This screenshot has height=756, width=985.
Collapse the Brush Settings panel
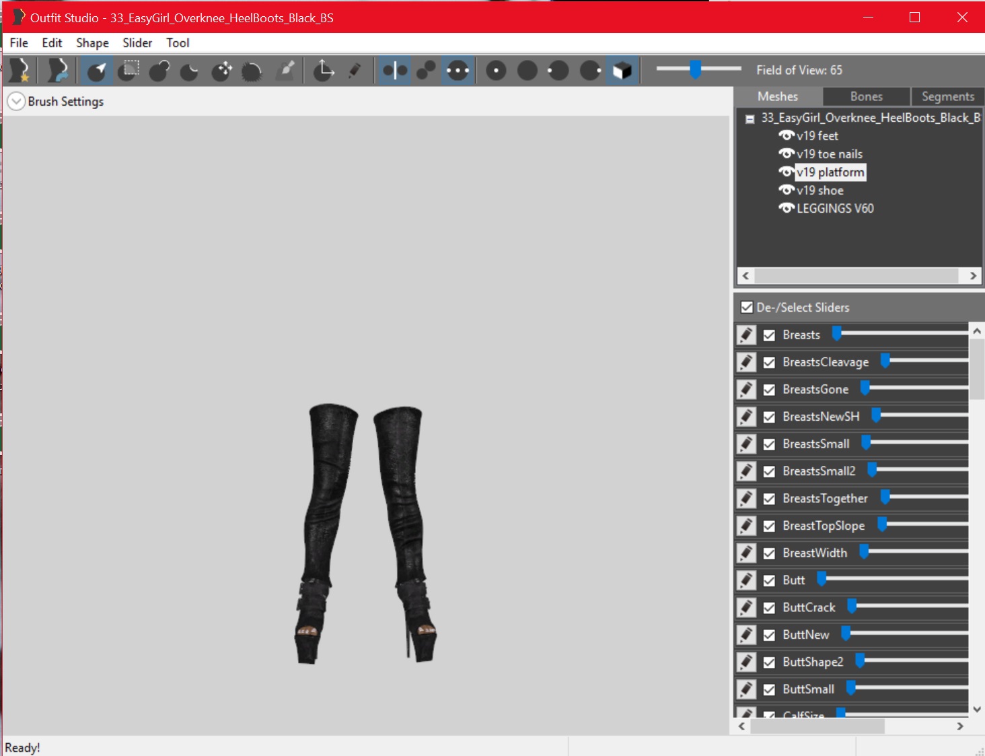click(x=15, y=101)
